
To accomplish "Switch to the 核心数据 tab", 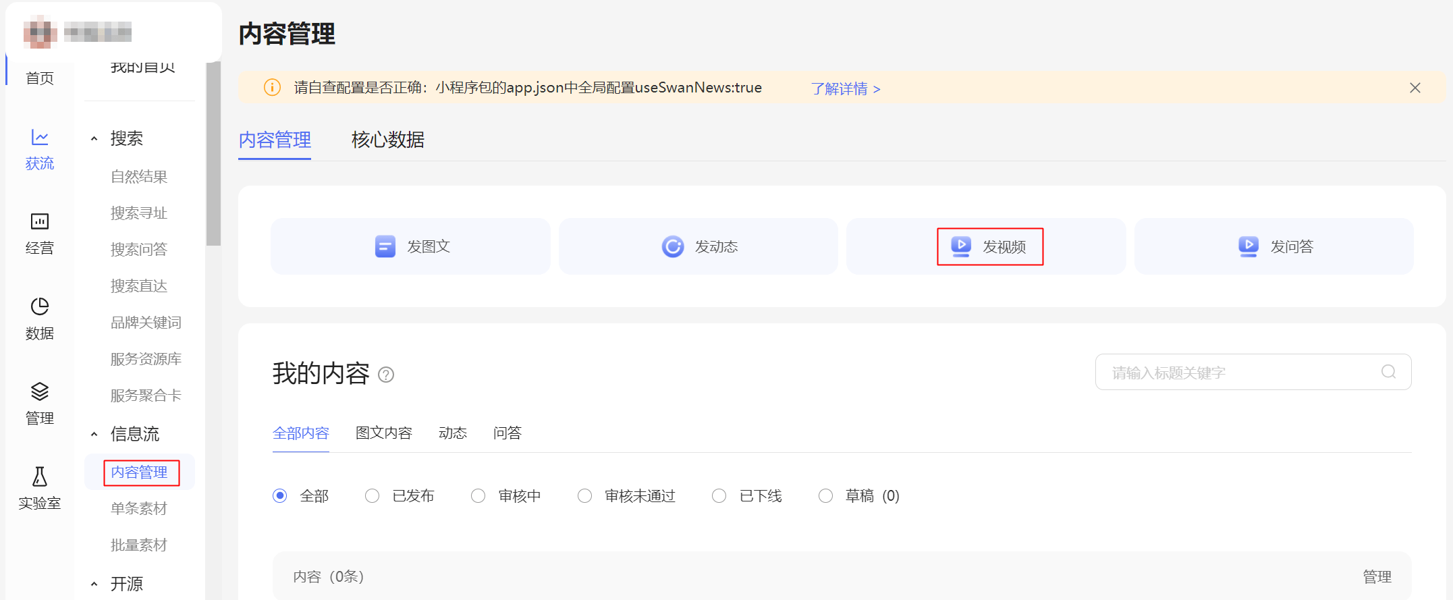I will 388,140.
